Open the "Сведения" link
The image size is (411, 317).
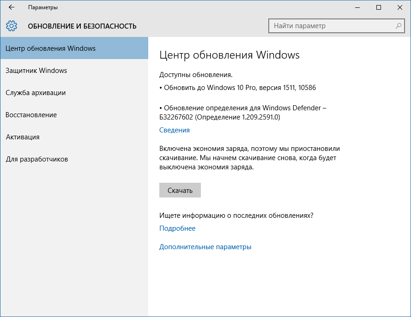pyautogui.click(x=174, y=130)
